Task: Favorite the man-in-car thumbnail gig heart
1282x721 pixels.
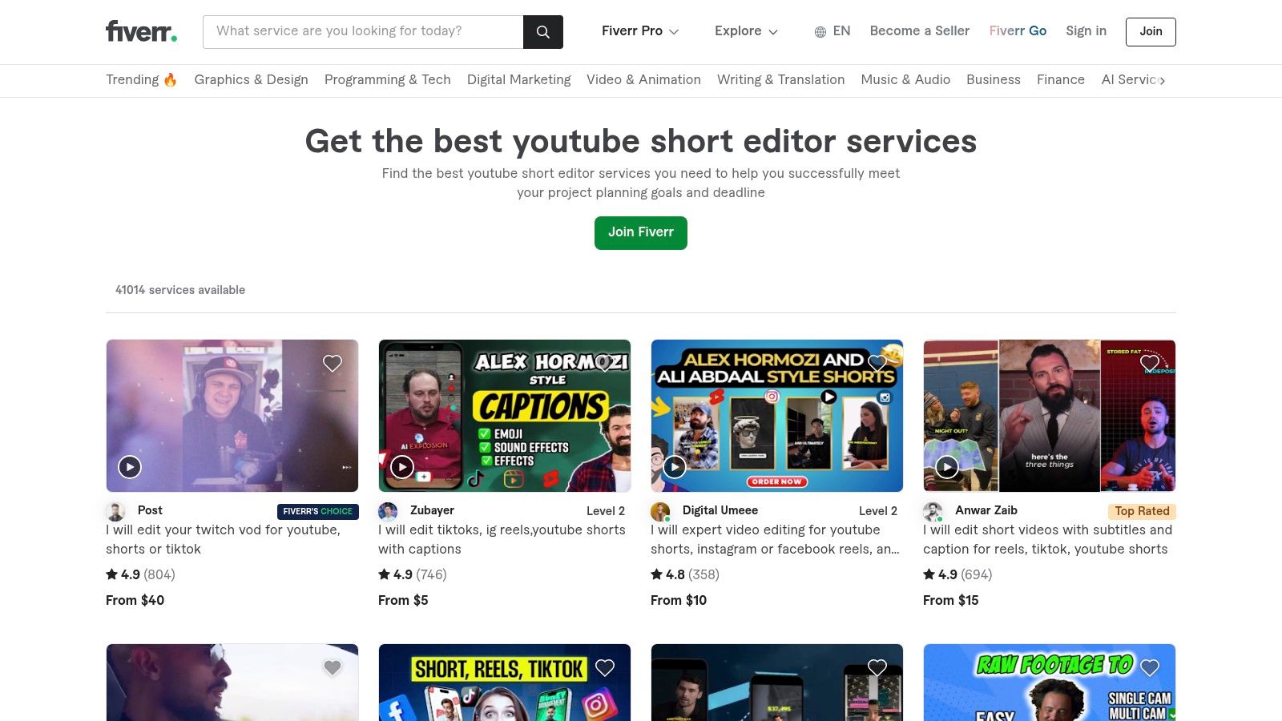Action: (333, 668)
